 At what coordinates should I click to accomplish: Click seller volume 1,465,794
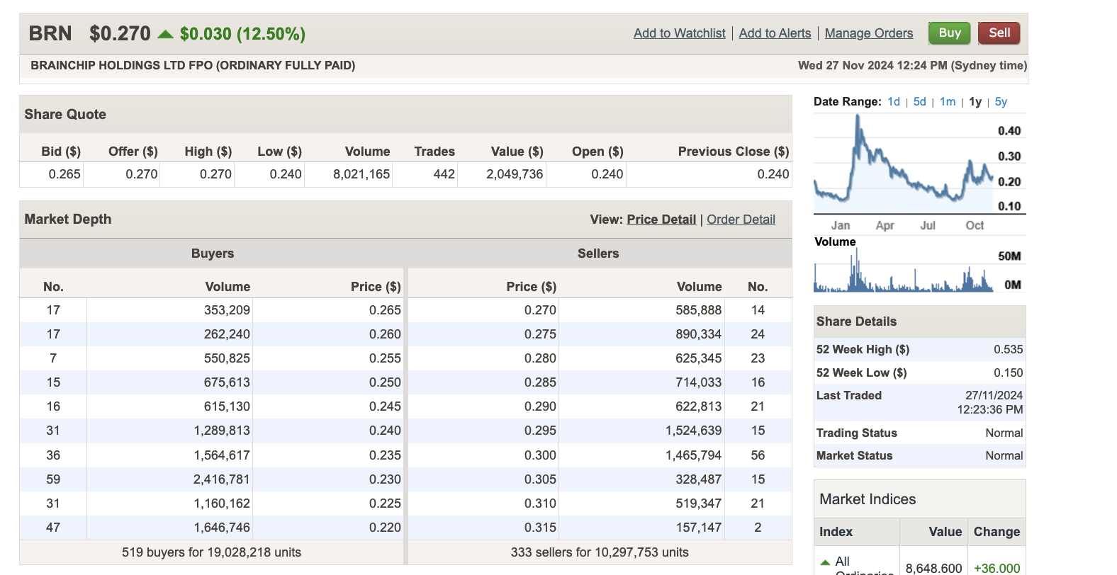tap(693, 455)
